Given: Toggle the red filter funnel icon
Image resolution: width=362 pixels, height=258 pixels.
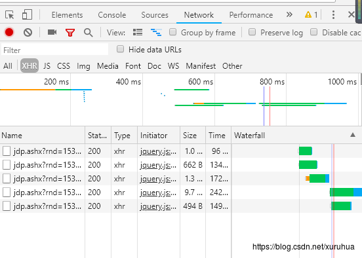Looking at the screenshot, I should (70, 33).
